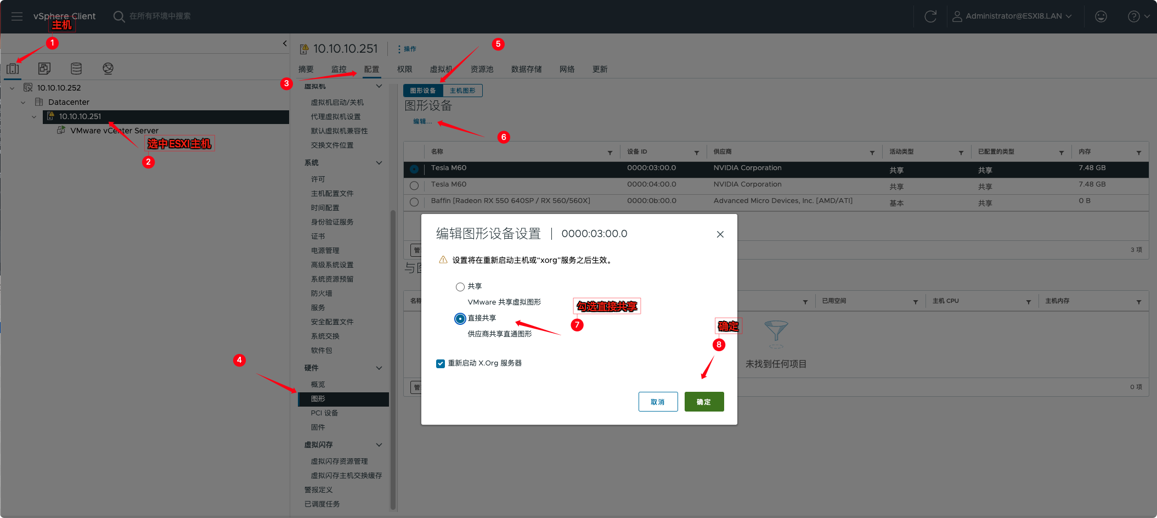Click the global search magnifier icon
The width and height of the screenshot is (1157, 518).
(x=118, y=16)
